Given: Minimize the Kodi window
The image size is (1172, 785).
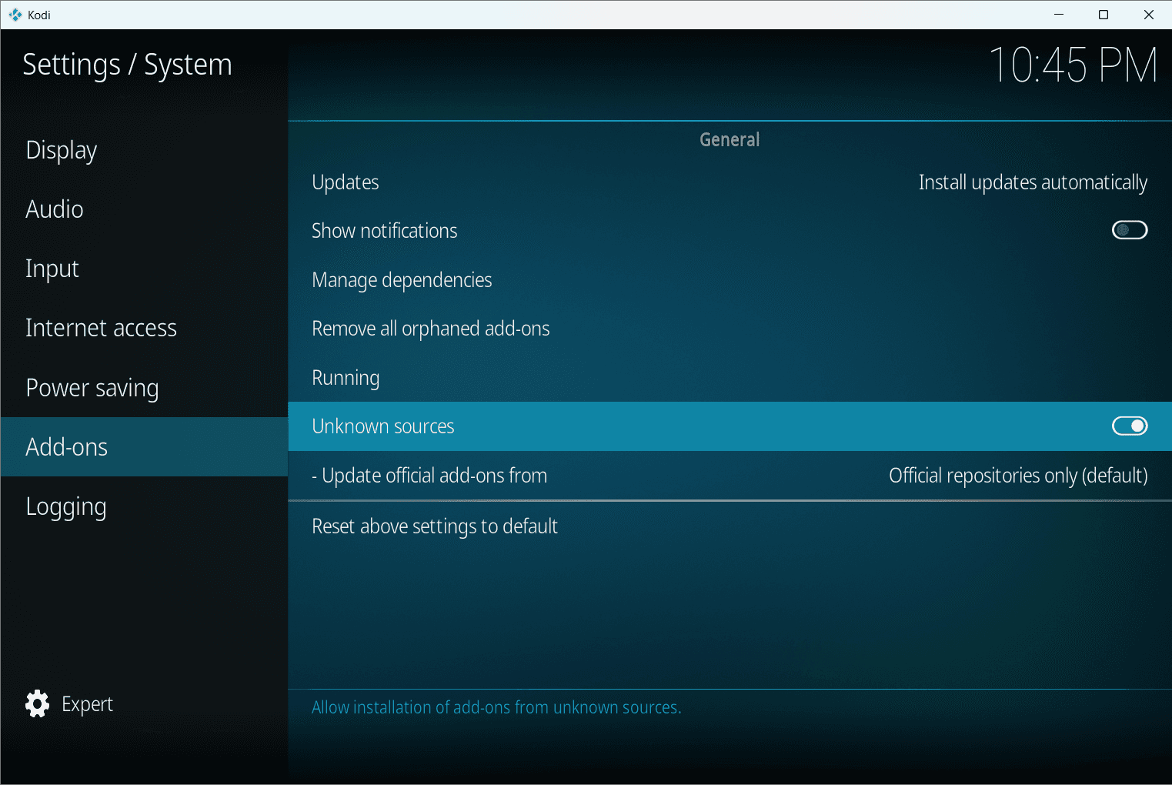Looking at the screenshot, I should [x=1059, y=15].
